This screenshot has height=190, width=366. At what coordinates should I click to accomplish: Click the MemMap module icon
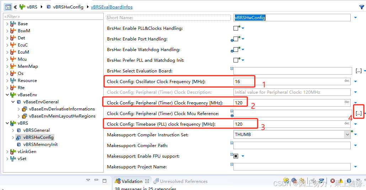(13, 66)
